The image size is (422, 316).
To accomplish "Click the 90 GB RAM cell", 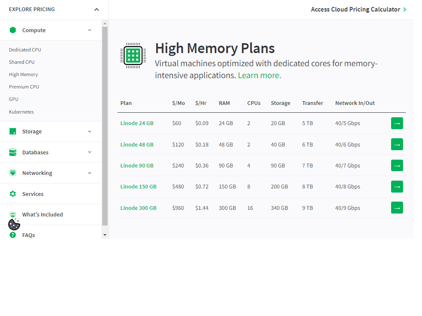I will tap(226, 165).
